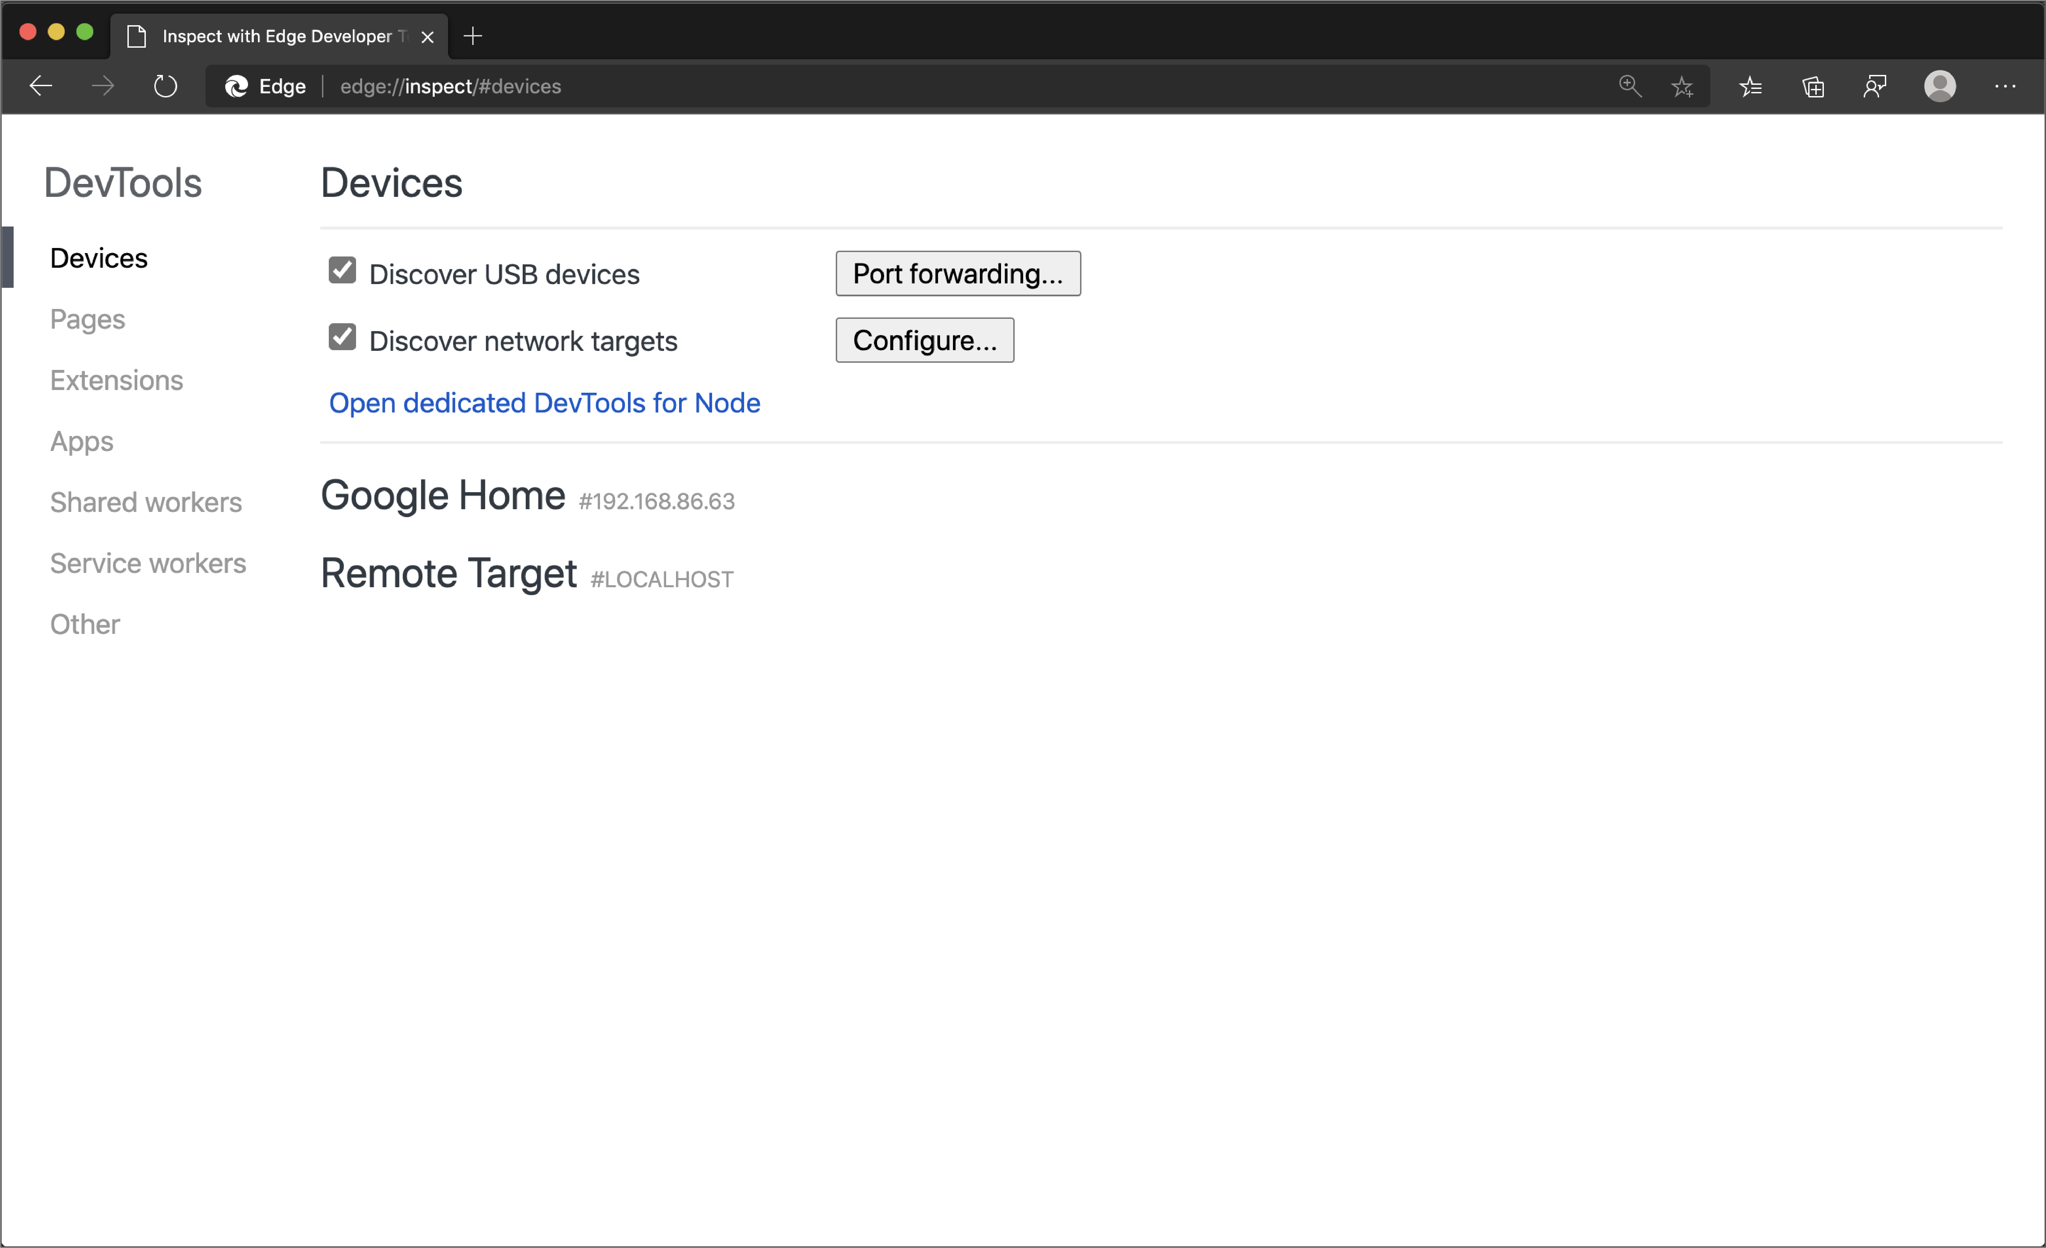Screen dimensions: 2046x1248
Task: Click the Pages sidebar icon
Action: click(x=86, y=318)
